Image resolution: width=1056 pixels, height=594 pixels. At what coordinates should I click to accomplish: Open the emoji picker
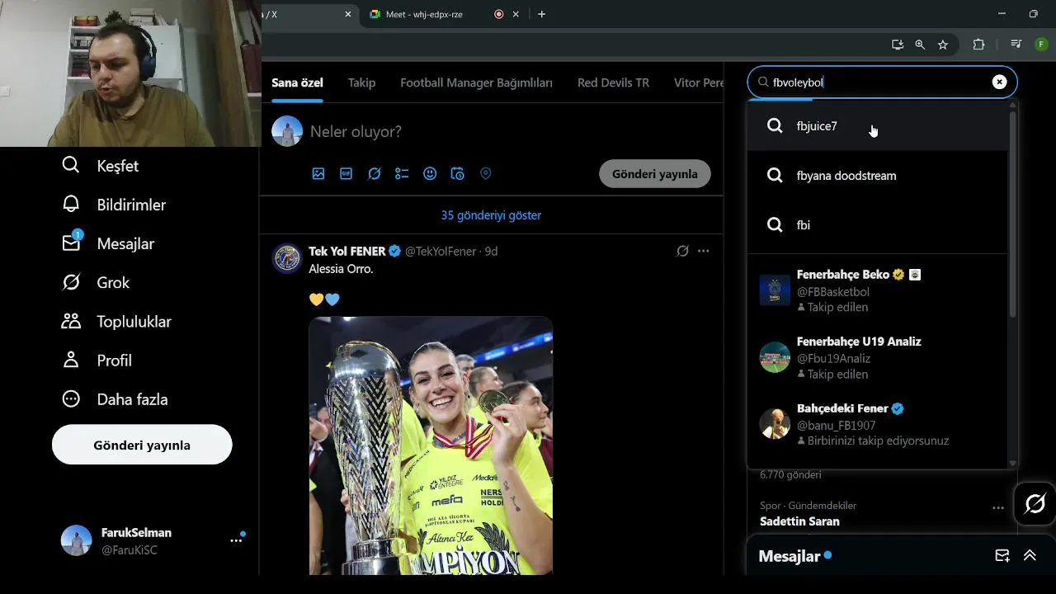pyautogui.click(x=430, y=173)
